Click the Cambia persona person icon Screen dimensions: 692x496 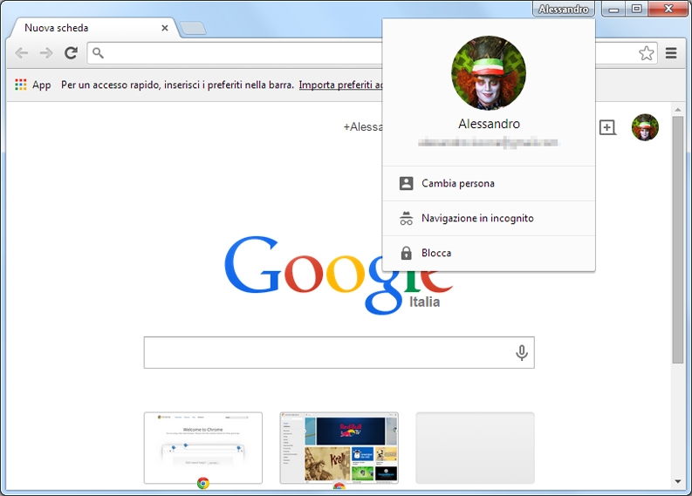pyautogui.click(x=406, y=183)
